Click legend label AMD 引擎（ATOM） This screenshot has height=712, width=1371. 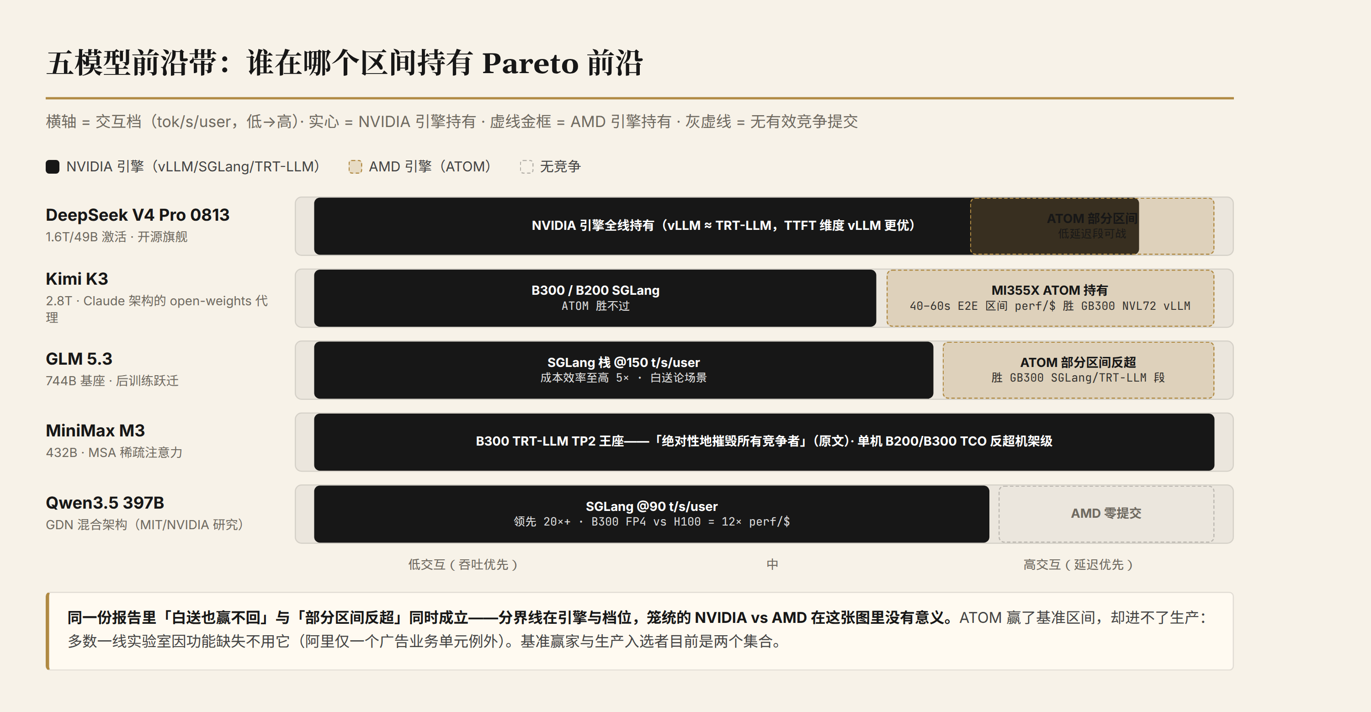[430, 166]
